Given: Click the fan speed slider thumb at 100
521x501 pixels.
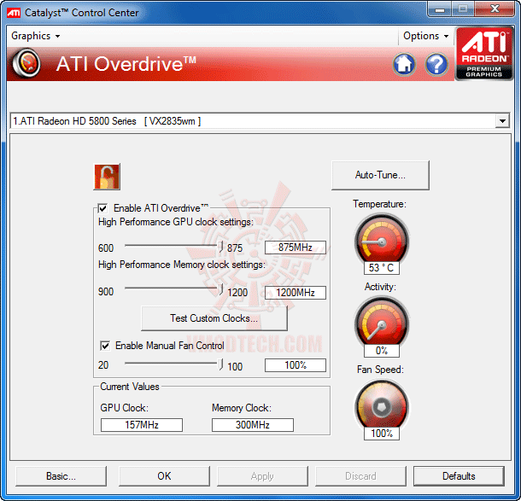Looking at the screenshot, I should (220, 364).
